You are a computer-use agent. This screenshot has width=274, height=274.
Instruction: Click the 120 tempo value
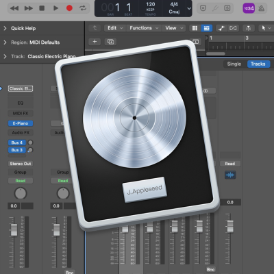(151, 4)
